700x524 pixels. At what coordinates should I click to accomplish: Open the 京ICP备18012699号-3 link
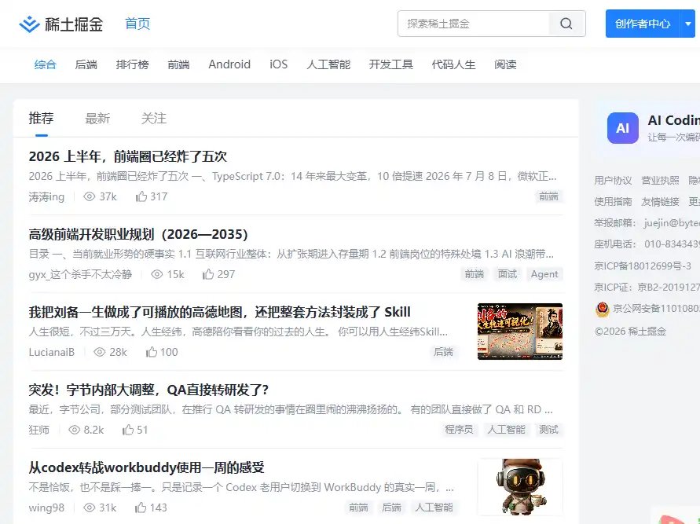coord(643,266)
